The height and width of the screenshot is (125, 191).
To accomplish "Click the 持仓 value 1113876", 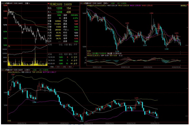I will click(x=58, y=24).
